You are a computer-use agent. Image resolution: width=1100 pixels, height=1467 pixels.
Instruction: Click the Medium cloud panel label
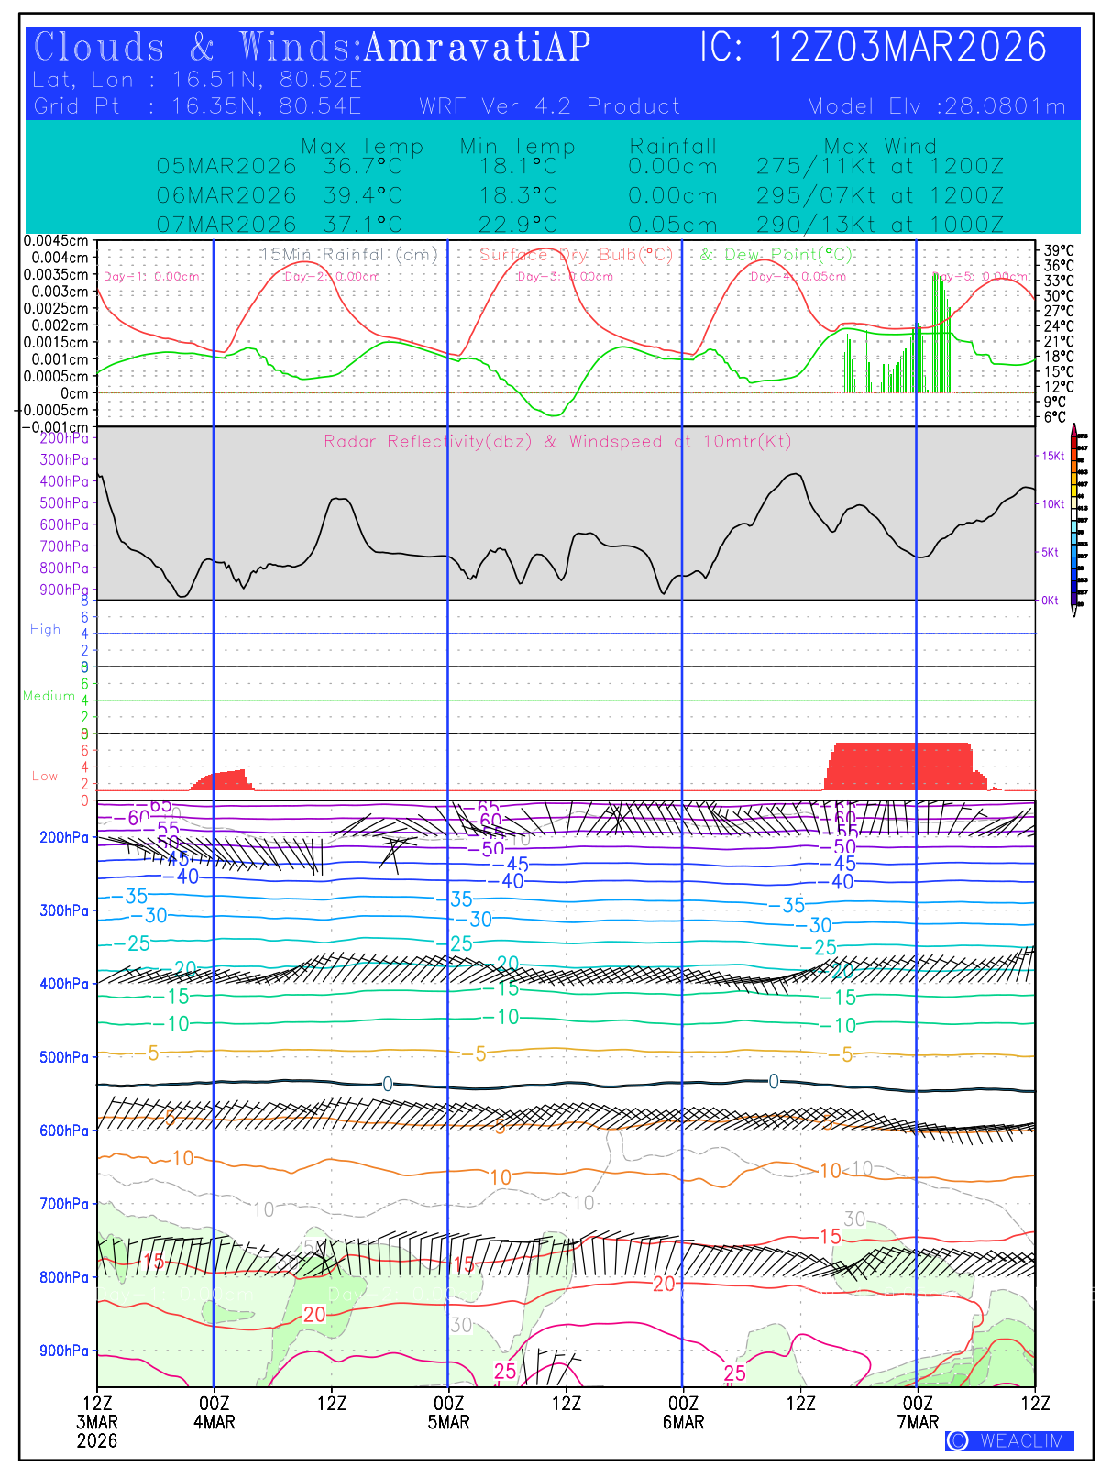pos(49,697)
